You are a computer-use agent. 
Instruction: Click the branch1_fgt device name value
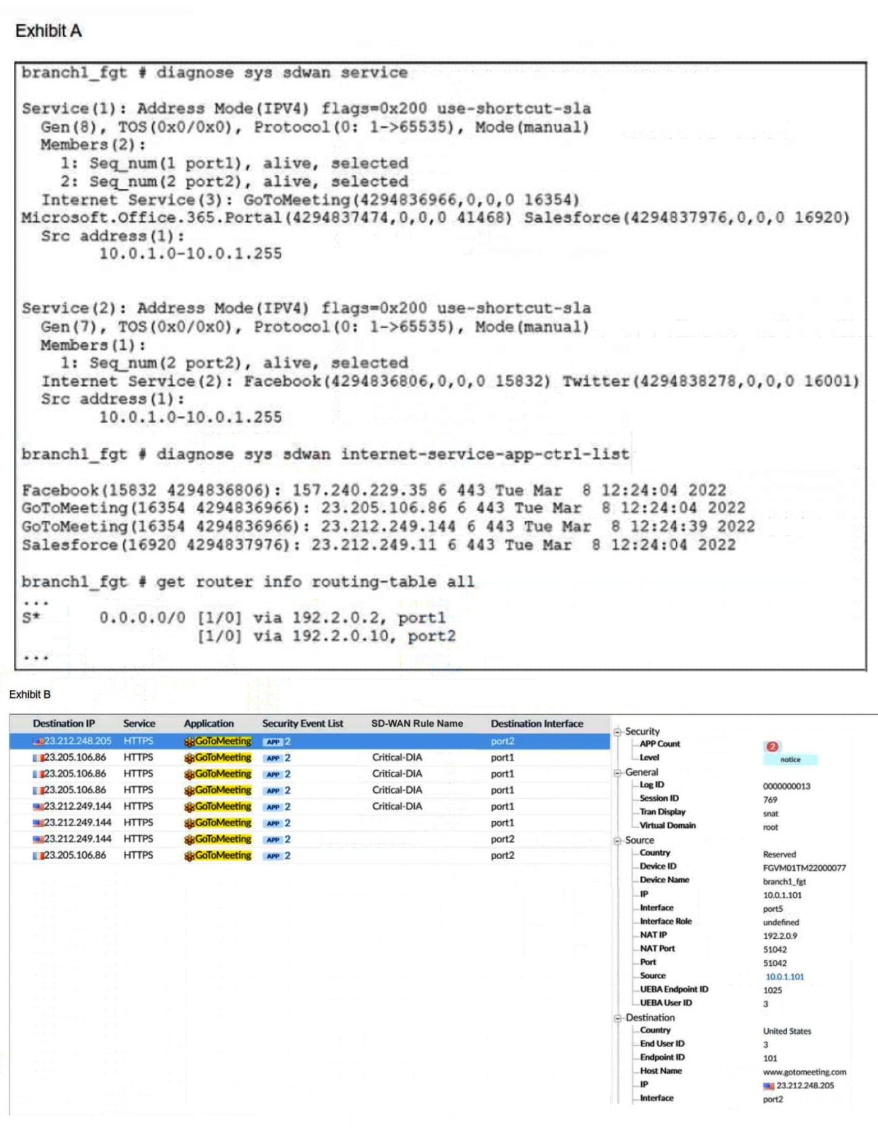click(x=784, y=882)
